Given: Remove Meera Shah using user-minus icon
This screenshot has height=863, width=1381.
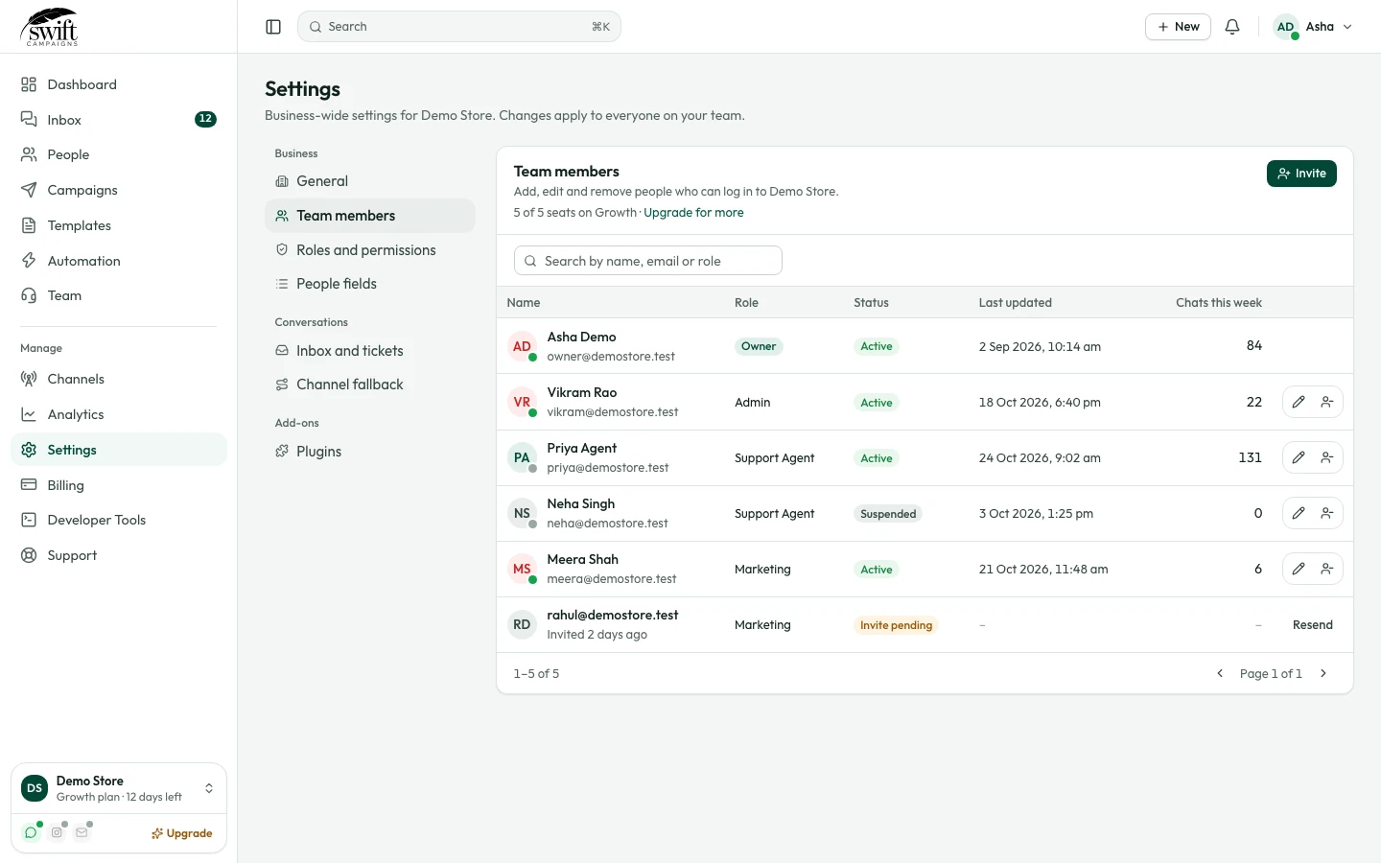Looking at the screenshot, I should click(x=1327, y=569).
